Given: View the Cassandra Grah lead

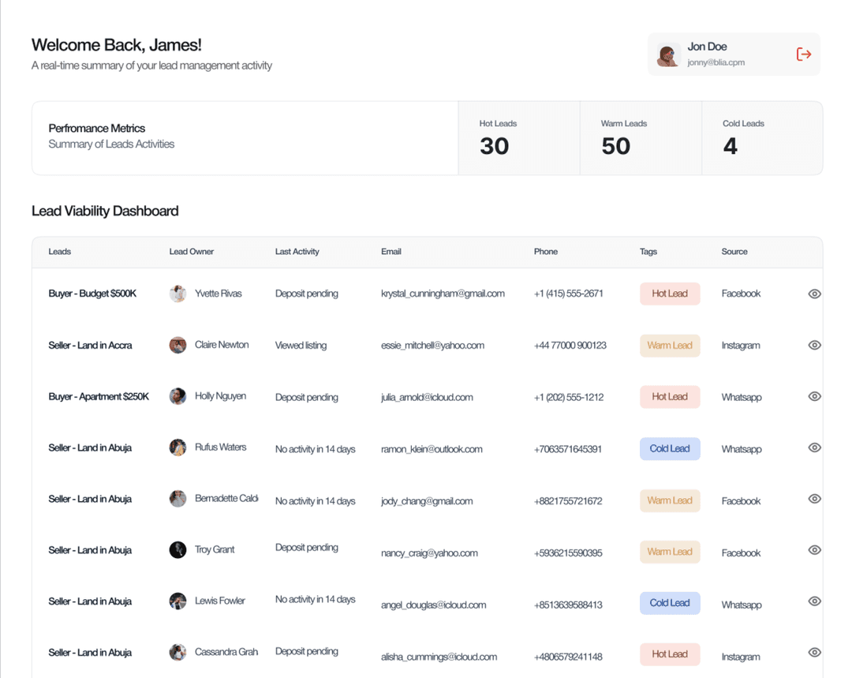Looking at the screenshot, I should click(814, 652).
